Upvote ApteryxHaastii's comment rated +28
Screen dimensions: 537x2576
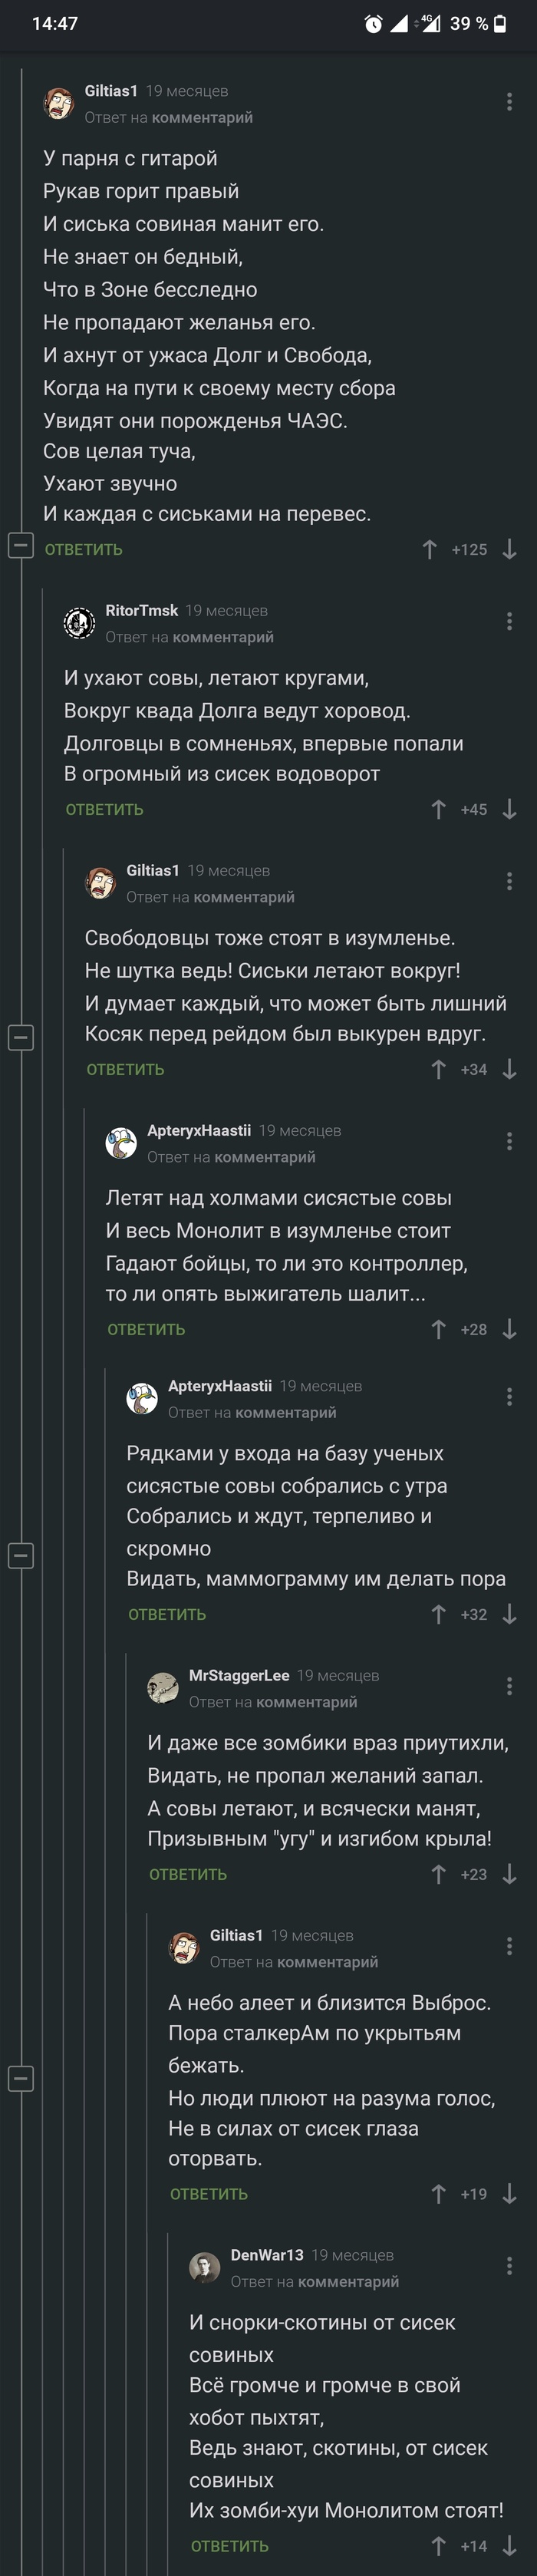(x=438, y=1329)
